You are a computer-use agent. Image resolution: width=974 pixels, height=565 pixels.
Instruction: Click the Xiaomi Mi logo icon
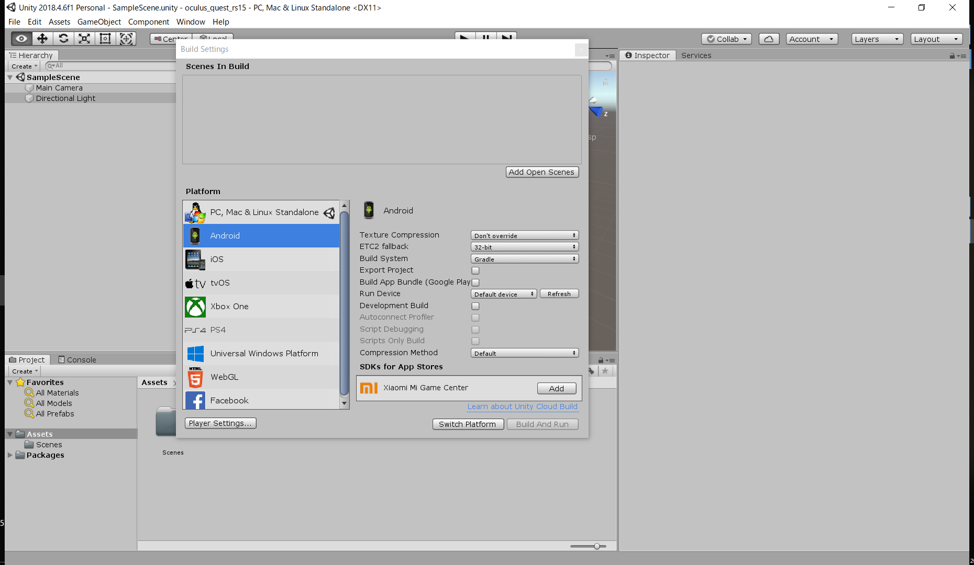coord(369,388)
